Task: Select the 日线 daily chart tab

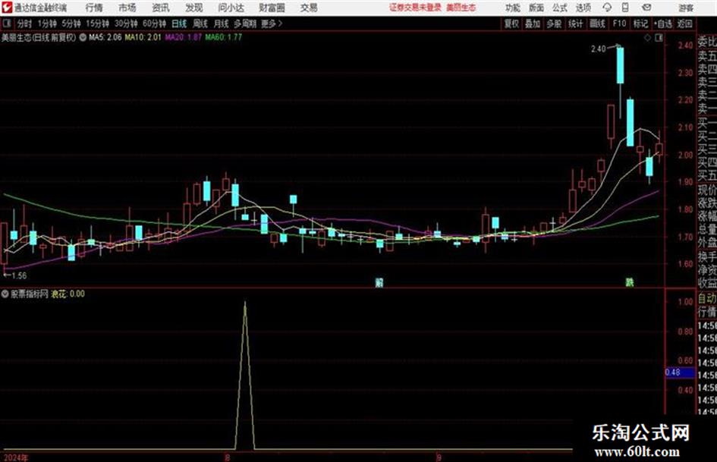Action: 179,24
